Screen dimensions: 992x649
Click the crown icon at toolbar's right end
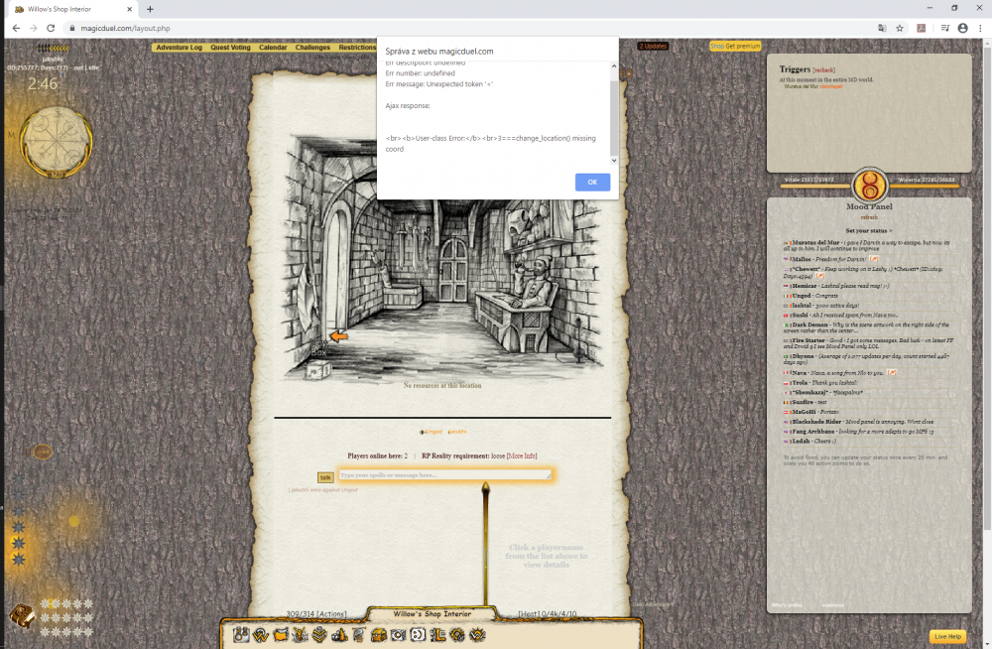pyautogui.click(x=477, y=635)
